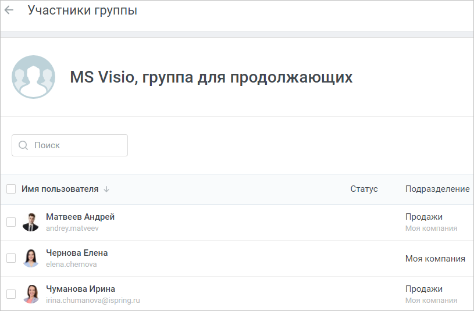Open Чернова Елена's avatar photo

(x=30, y=258)
